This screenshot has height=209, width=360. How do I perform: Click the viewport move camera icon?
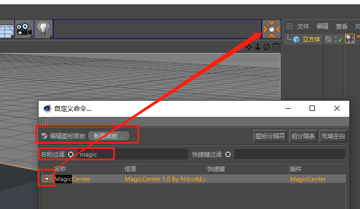point(249,47)
